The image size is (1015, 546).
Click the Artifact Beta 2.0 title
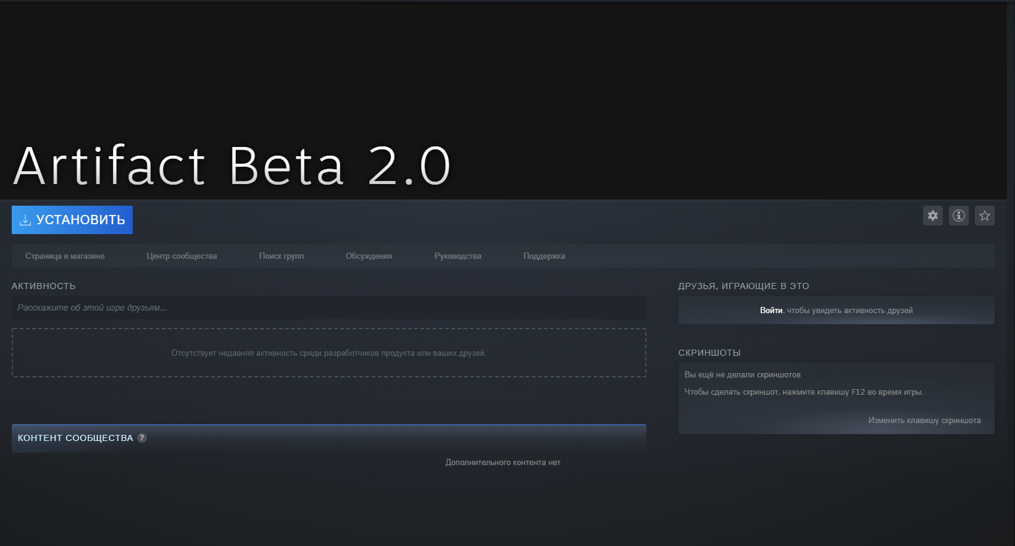pos(232,166)
